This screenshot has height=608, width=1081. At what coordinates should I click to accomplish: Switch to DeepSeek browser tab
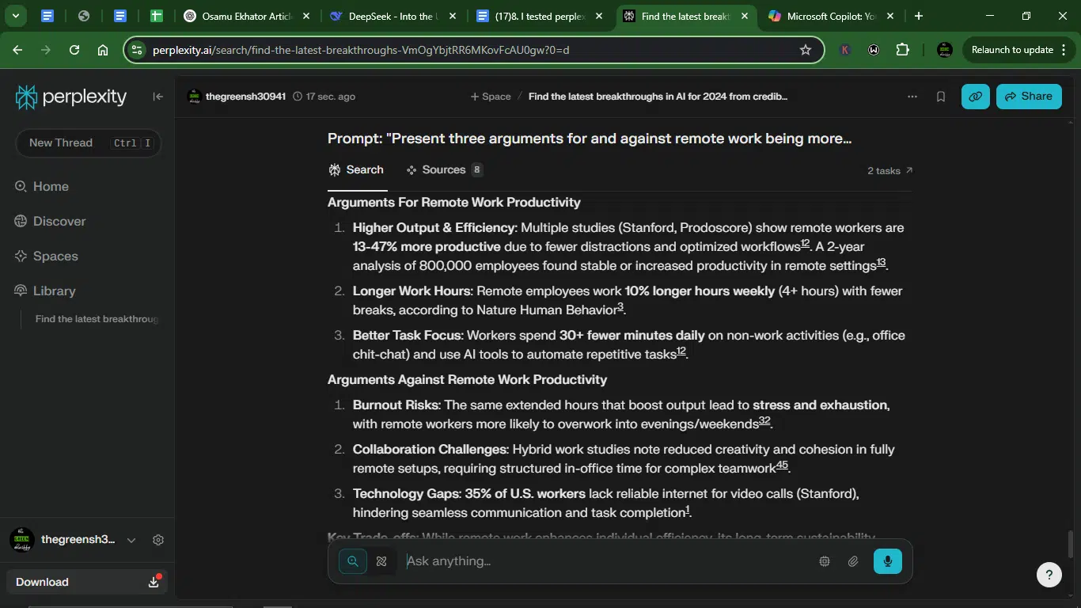pyautogui.click(x=393, y=16)
